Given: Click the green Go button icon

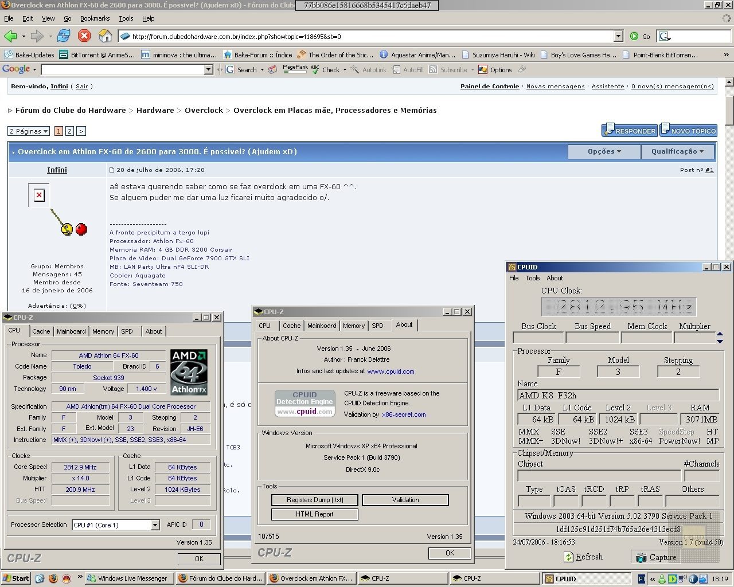Looking at the screenshot, I should click(634, 36).
